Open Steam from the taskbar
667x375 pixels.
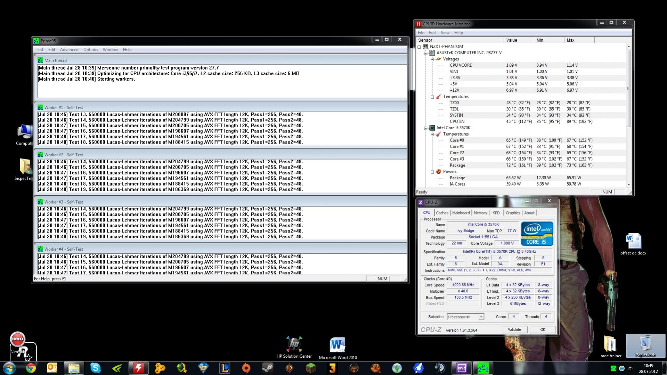[268, 368]
